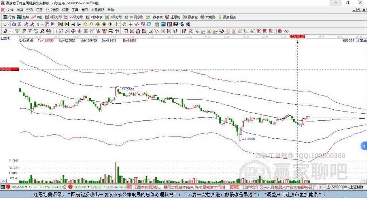This screenshot has height=198, width=367.
Task: Switch to the K线 candlestick view
Action: pos(37,17)
